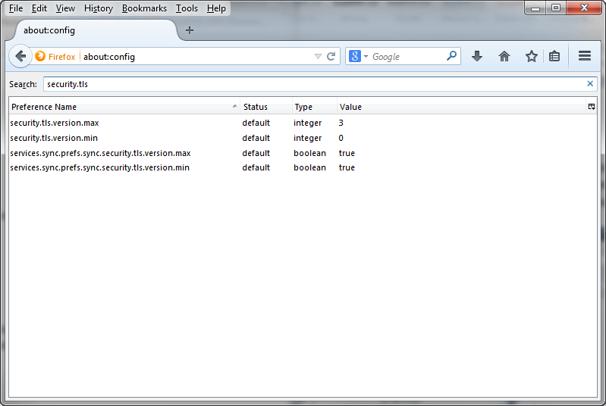Viewport: 606px width, 406px height.
Task: Open the Downloads arrow button
Action: tap(477, 56)
